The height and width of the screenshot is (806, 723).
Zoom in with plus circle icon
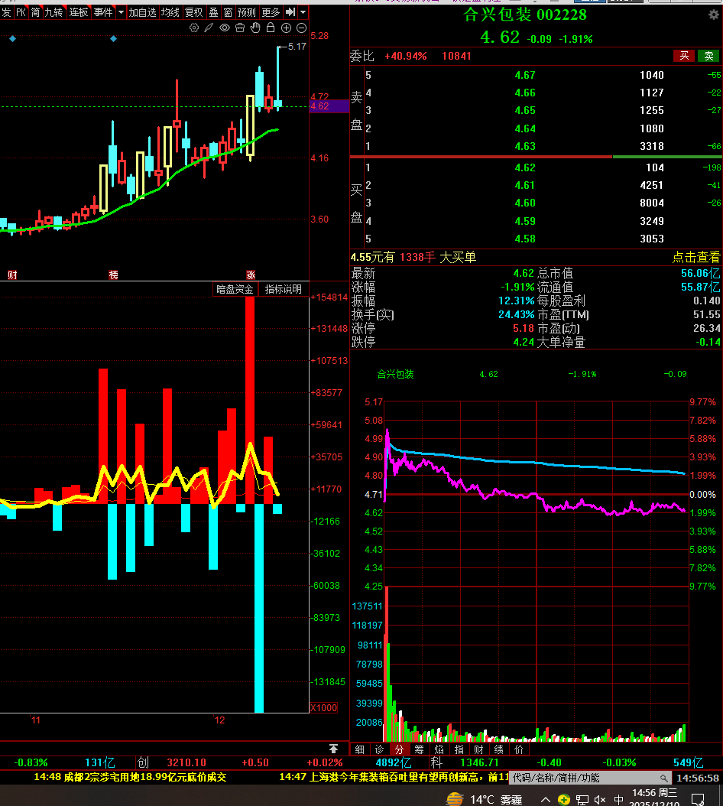click(x=287, y=28)
